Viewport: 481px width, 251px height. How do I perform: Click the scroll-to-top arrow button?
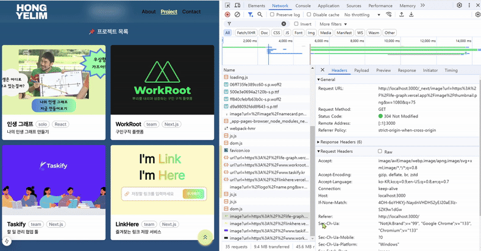tap(205, 238)
